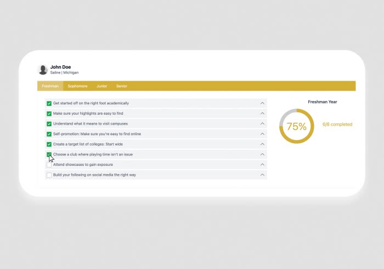Check 'Build your following on social media' box
Screen dimensions: 384x269
pyautogui.click(x=49, y=175)
